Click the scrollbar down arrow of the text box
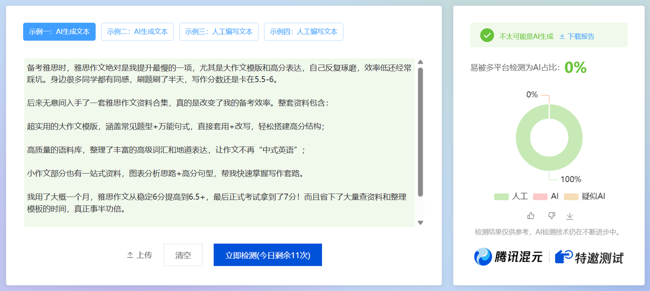Screen dimensions: 650x291 pyautogui.click(x=420, y=222)
